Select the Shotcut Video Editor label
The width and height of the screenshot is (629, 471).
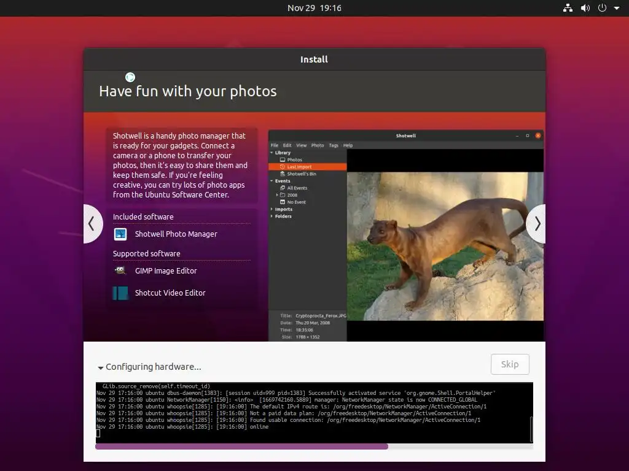[170, 293]
